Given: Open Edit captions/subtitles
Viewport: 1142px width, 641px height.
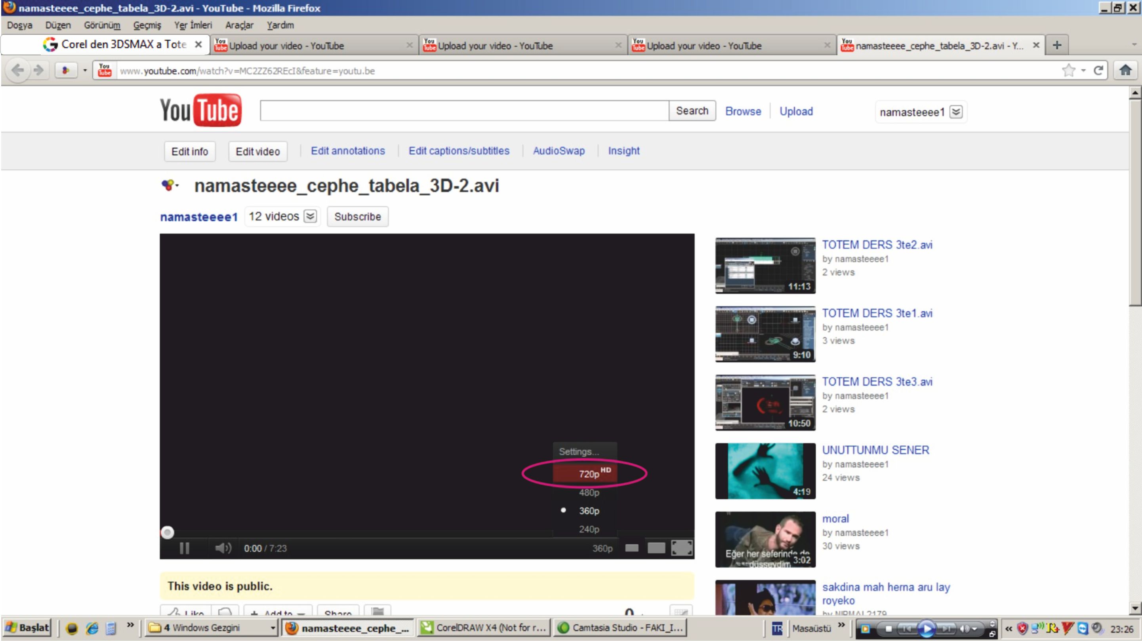Looking at the screenshot, I should (459, 150).
